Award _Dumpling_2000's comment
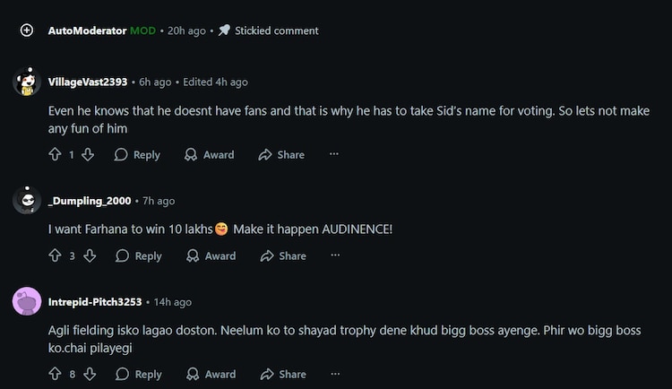 (211, 256)
